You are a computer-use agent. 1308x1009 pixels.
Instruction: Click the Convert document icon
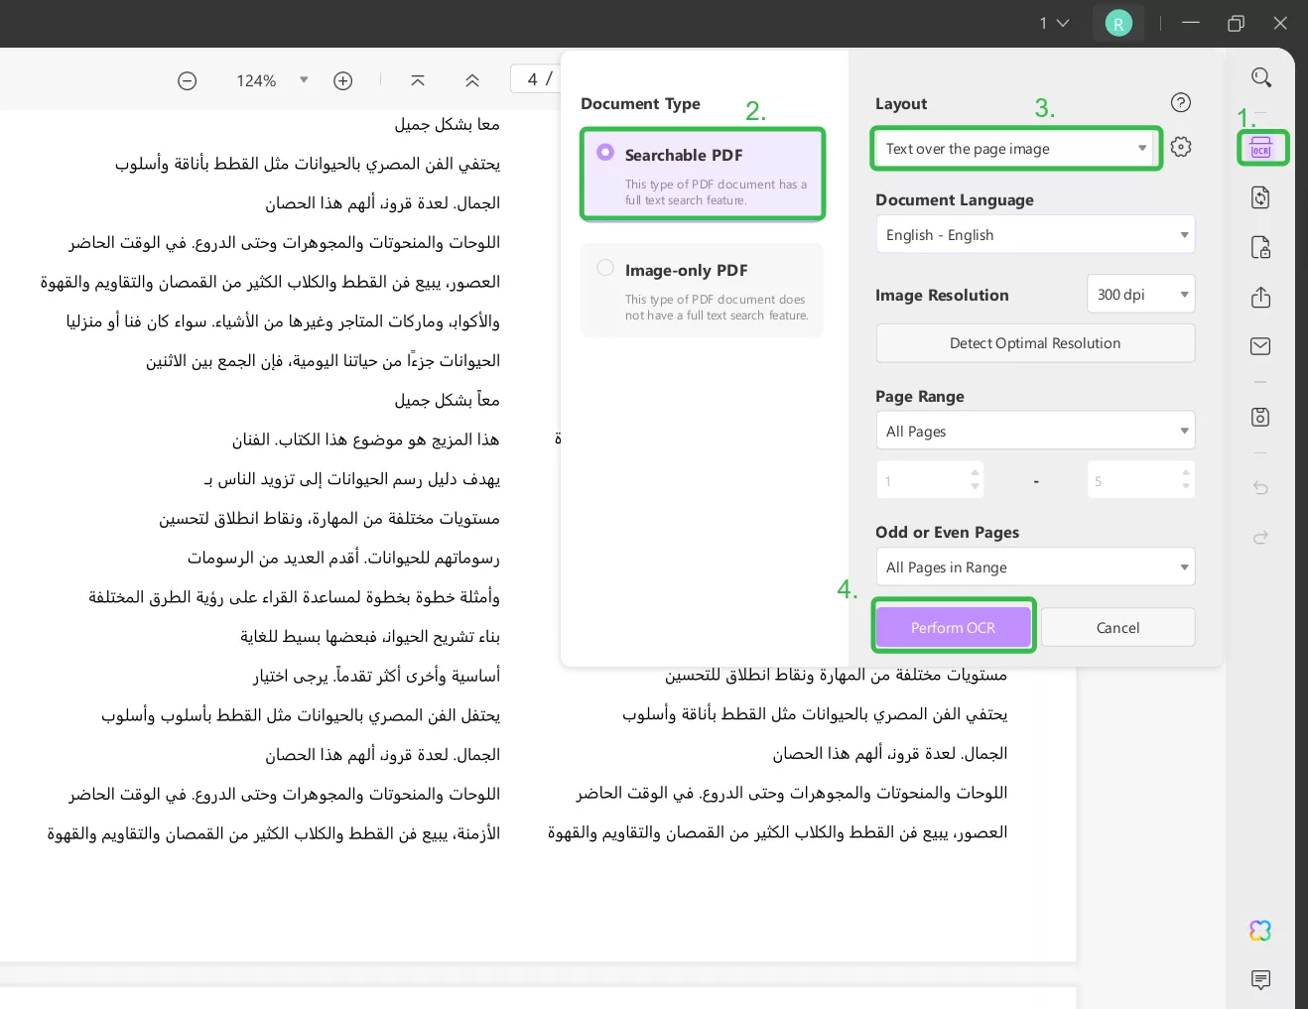[1260, 197]
